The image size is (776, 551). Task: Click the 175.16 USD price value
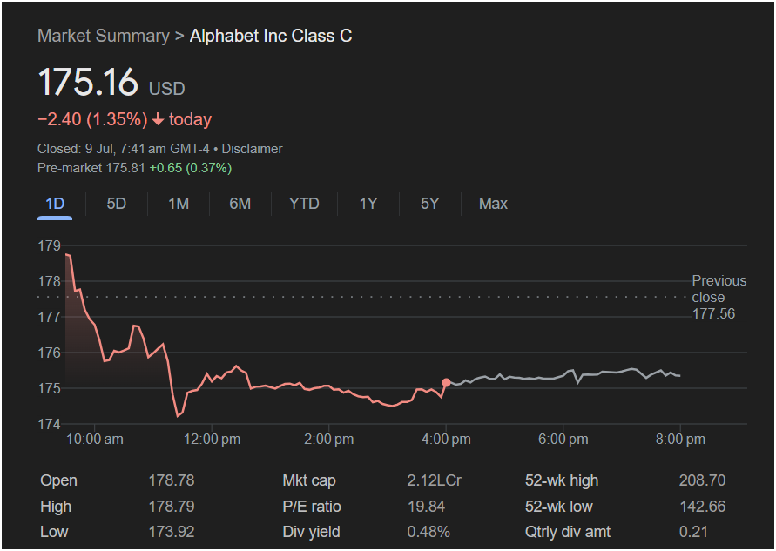(88, 82)
